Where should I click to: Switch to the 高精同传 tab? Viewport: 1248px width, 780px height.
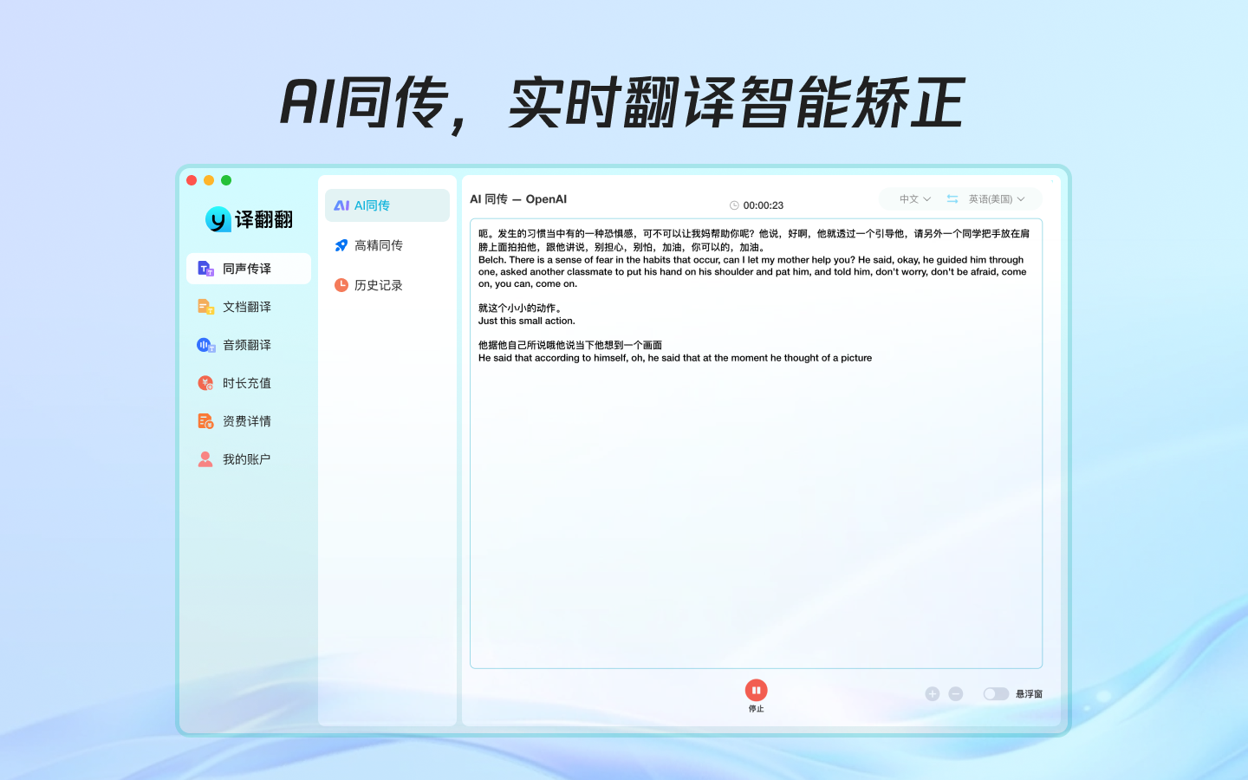point(387,245)
